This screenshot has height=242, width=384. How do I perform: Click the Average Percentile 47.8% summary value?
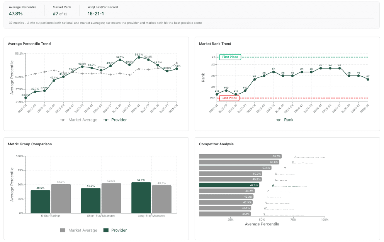(x=16, y=13)
